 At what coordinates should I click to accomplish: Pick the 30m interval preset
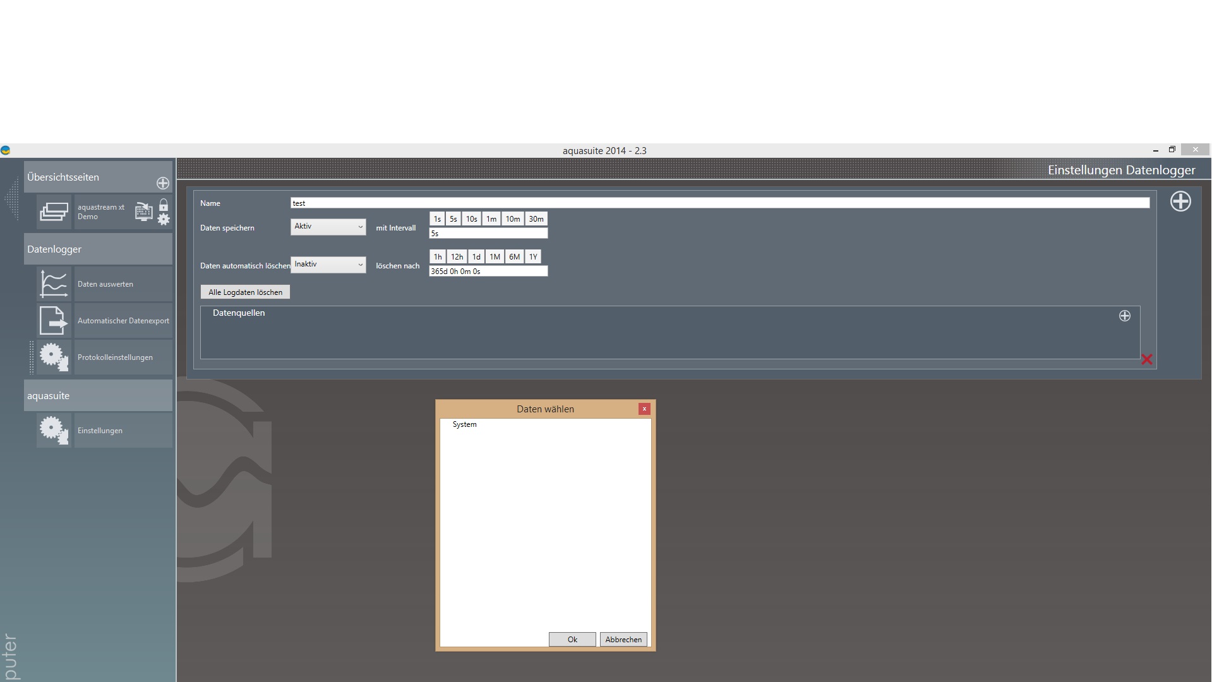coord(536,219)
